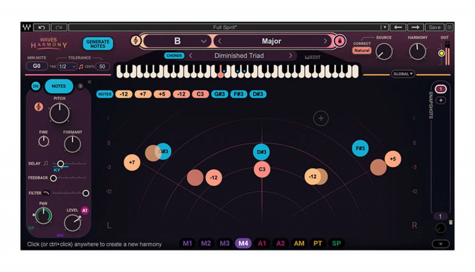Load the next preset with right arrow
The image size is (475, 272).
click(x=415, y=27)
